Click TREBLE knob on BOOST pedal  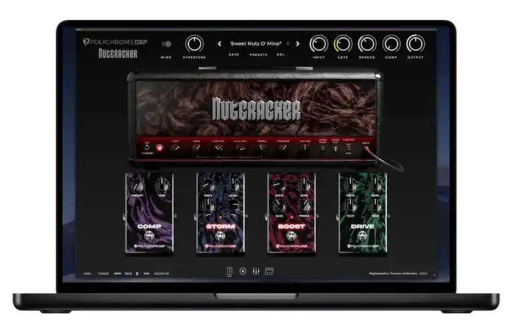coord(304,206)
